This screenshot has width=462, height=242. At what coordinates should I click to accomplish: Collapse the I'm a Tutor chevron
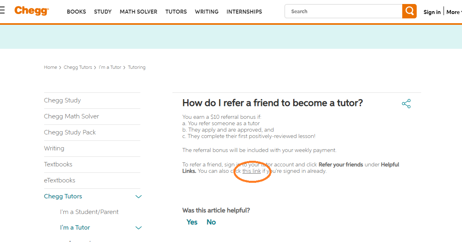[x=138, y=228]
